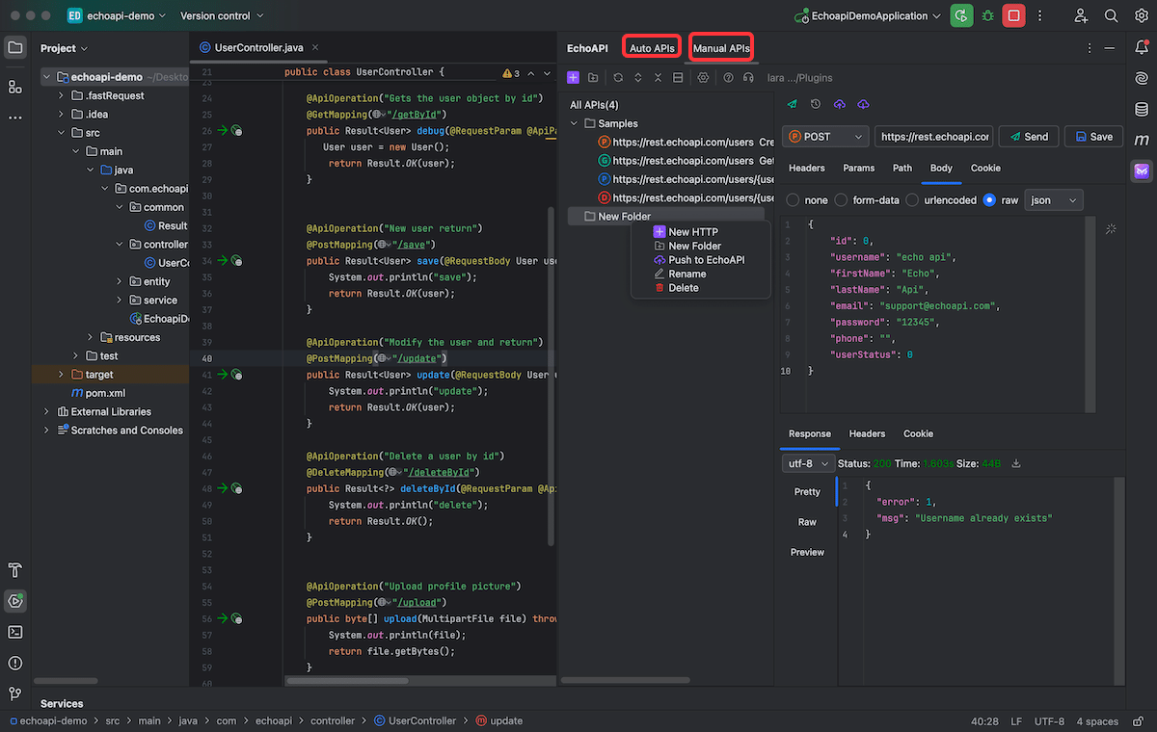
Task: Add a new HTTP request via the plus icon
Action: (572, 77)
